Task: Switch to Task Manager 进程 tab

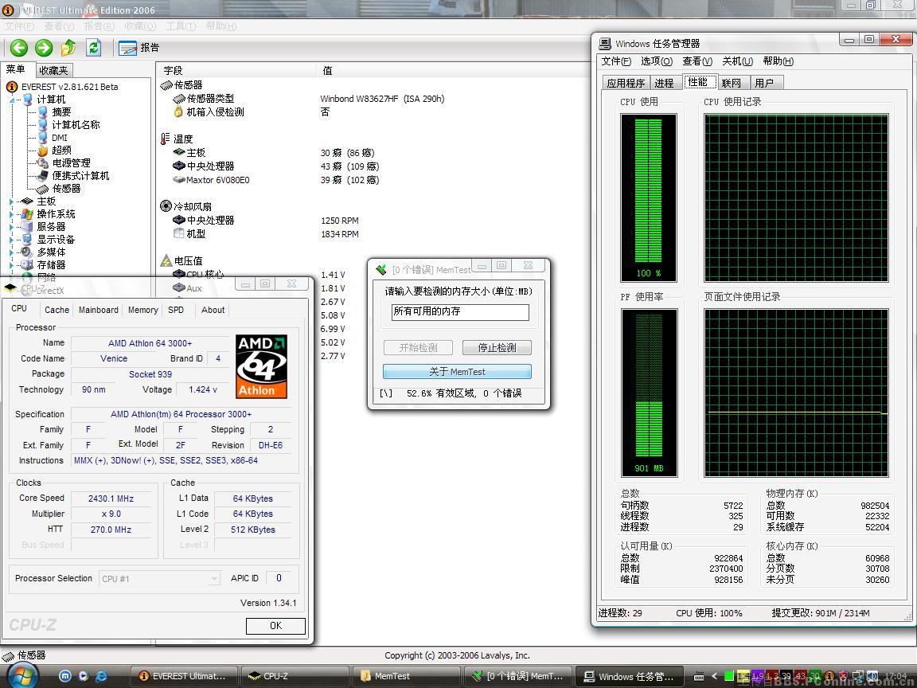Action: click(x=665, y=83)
